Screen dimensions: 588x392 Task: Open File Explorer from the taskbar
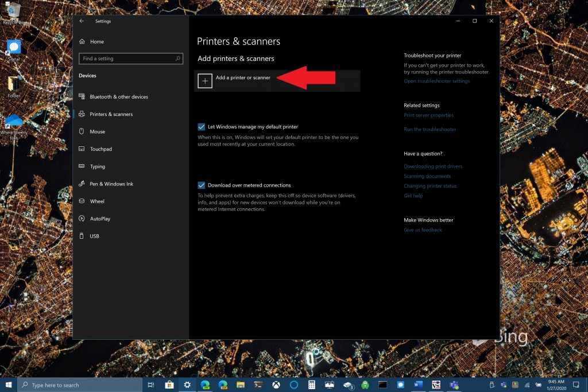tap(241, 385)
